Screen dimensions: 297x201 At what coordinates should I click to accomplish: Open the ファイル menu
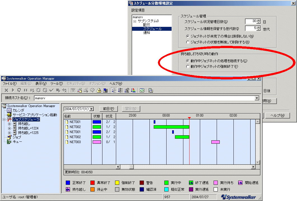pyautogui.click(x=10, y=84)
